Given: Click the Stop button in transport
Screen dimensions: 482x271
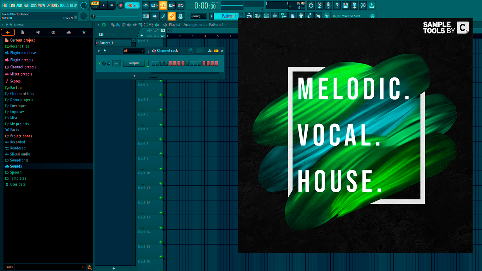Looking at the screenshot, I should point(112,5).
